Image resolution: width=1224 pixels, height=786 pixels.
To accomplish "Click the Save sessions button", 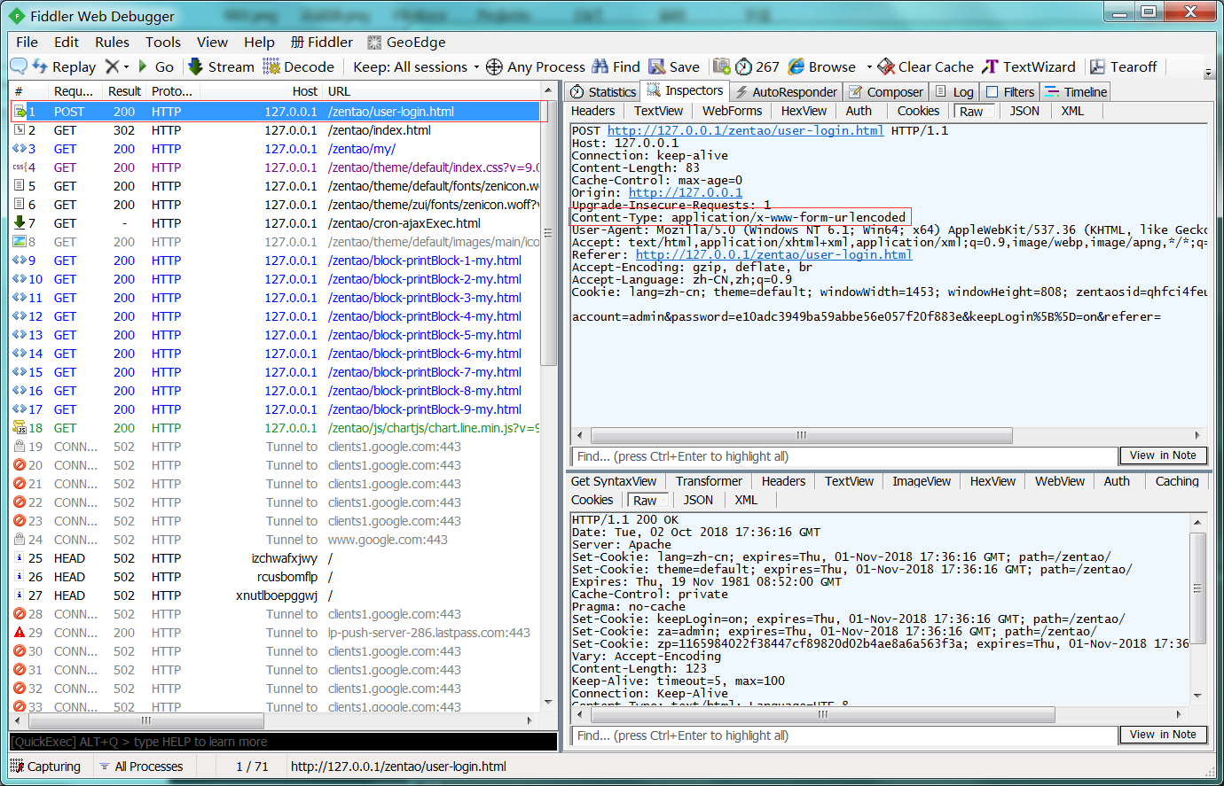I will (674, 66).
